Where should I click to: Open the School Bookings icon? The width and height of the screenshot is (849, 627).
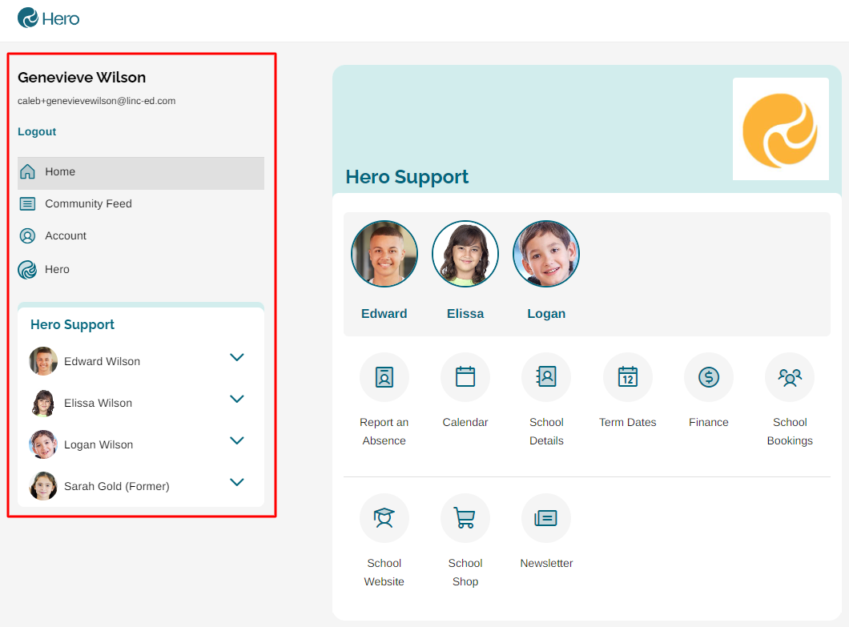click(790, 377)
